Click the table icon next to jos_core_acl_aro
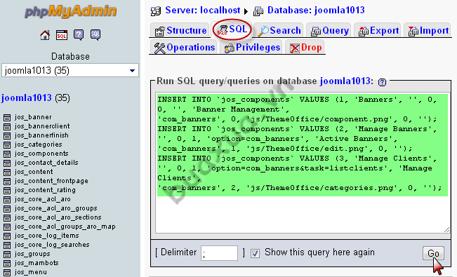 tap(7, 200)
